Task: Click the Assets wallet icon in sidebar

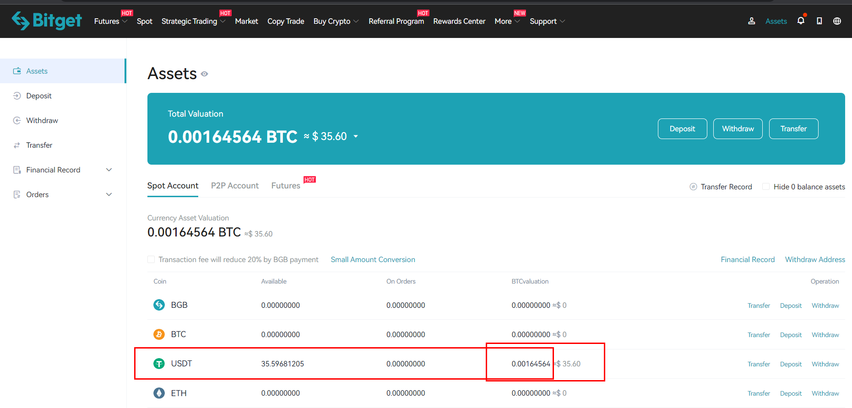Action: point(17,71)
